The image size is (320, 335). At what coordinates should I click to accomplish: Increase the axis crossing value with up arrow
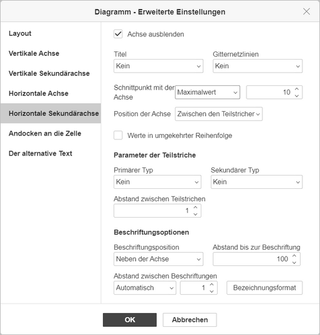point(297,89)
